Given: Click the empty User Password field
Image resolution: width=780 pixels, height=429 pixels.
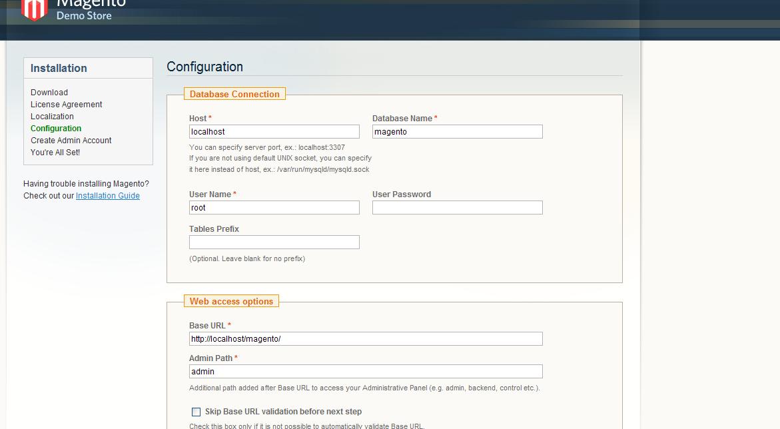Looking at the screenshot, I should [x=457, y=208].
